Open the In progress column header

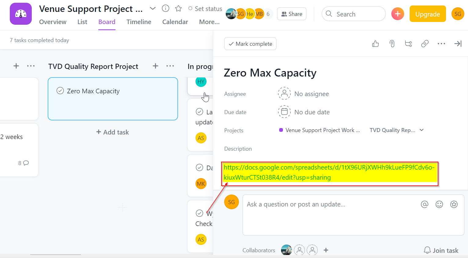(x=200, y=66)
